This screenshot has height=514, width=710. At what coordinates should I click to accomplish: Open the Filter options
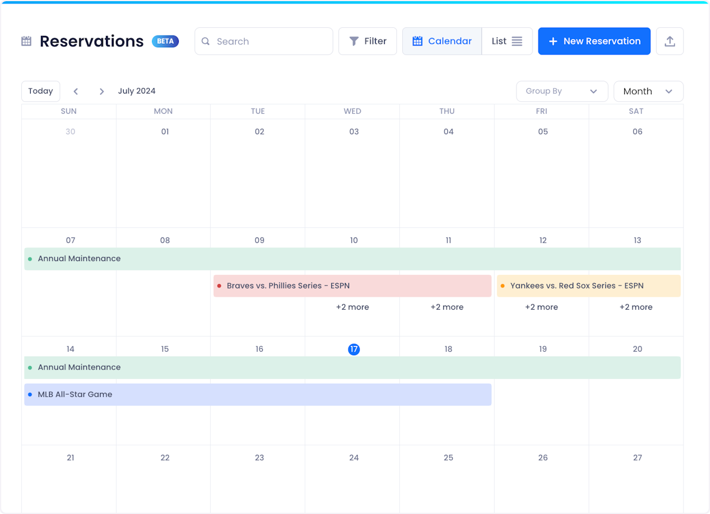[367, 41]
